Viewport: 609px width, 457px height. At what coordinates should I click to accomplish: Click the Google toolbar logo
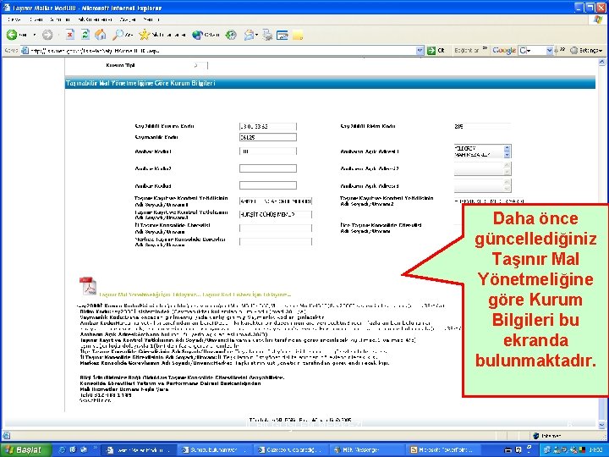coord(504,50)
